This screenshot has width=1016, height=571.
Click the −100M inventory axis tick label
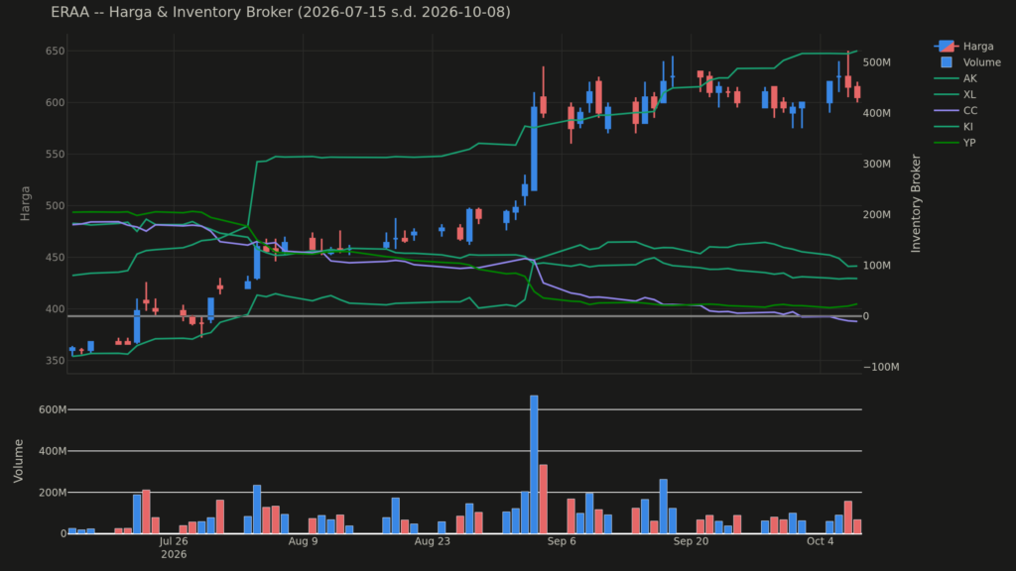881,367
